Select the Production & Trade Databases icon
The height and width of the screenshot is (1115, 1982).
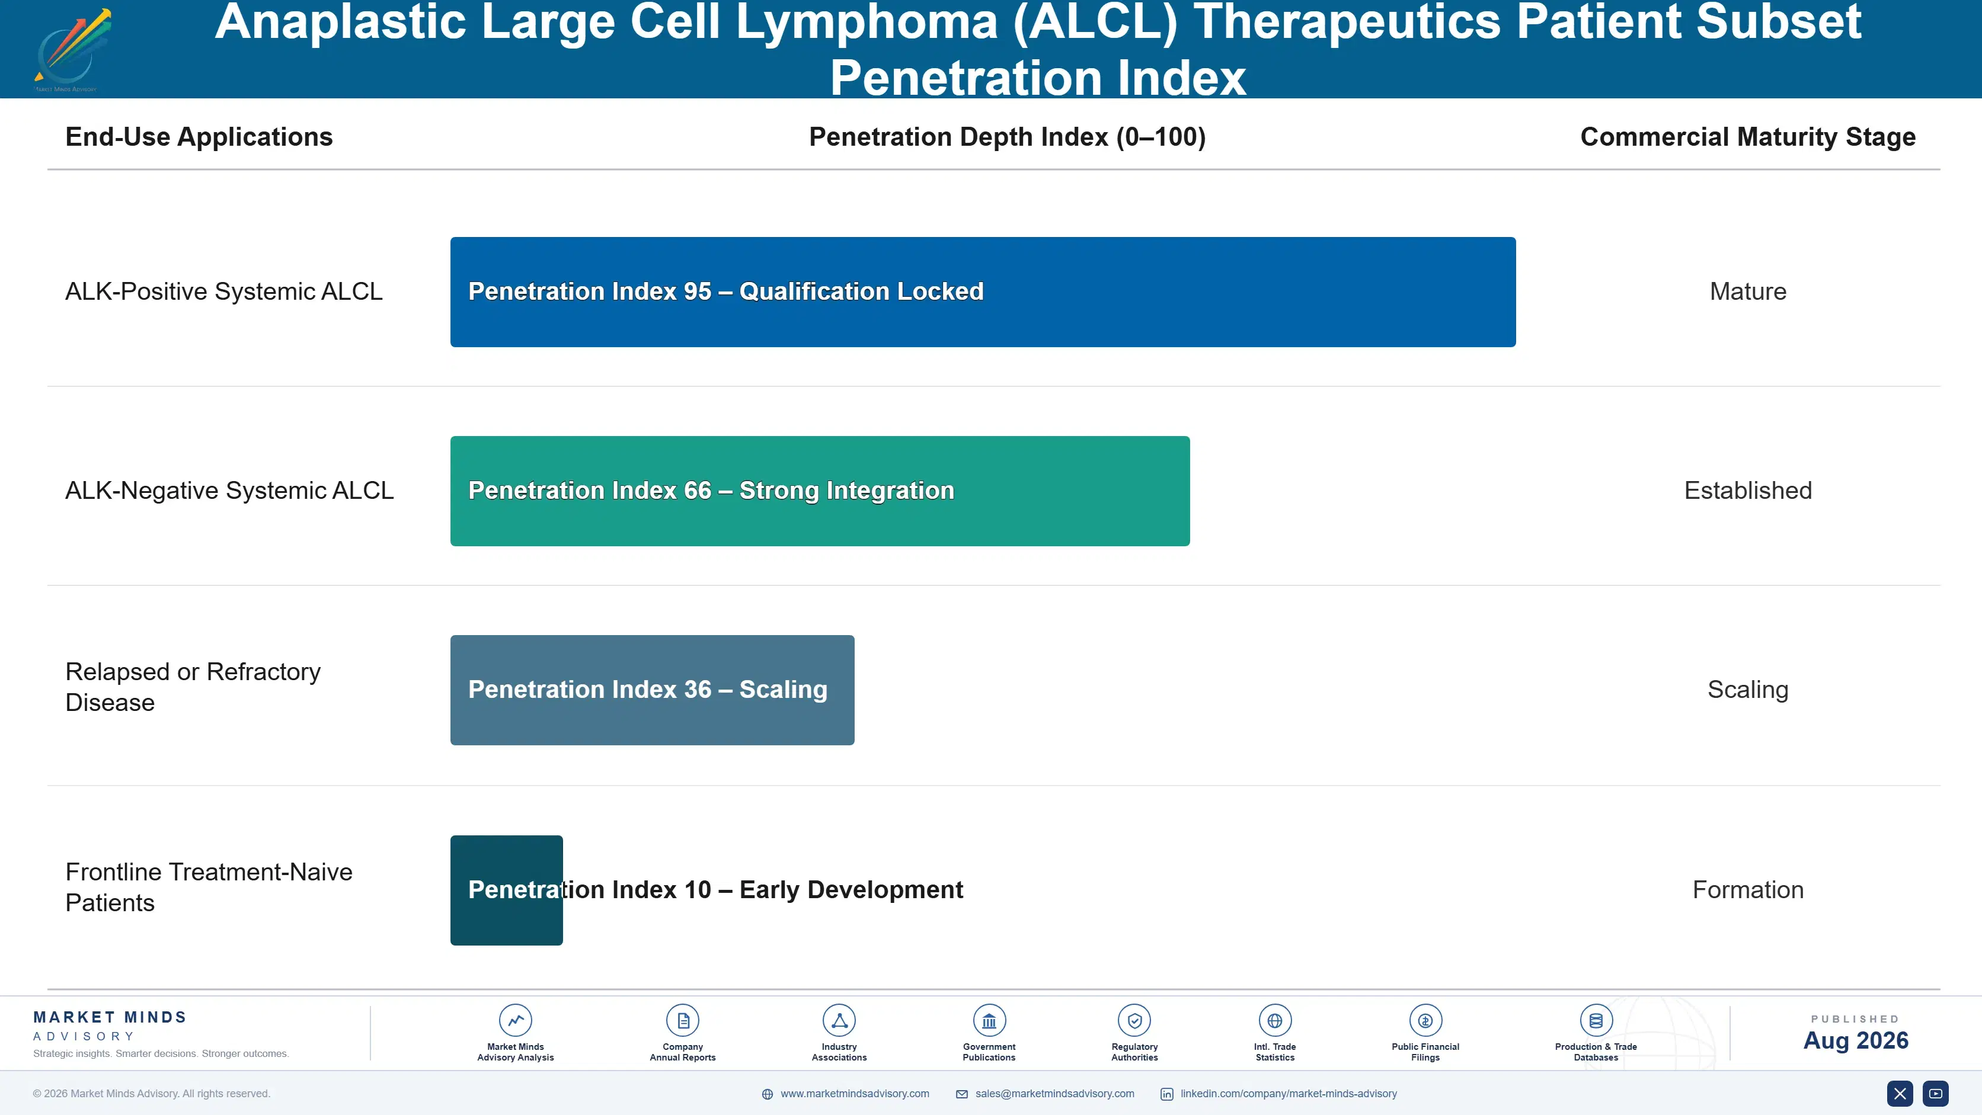pyautogui.click(x=1596, y=1020)
